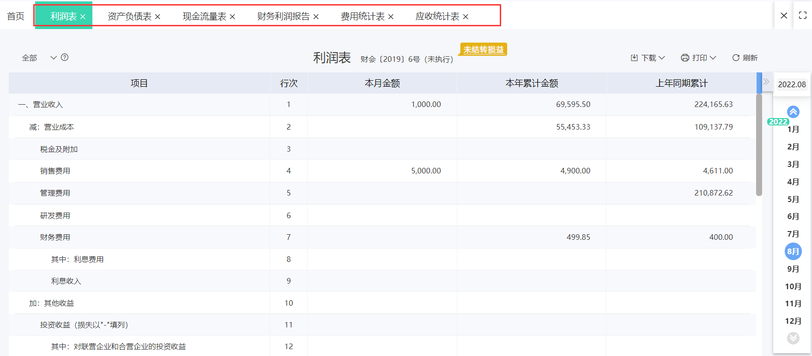Select 12月 in the month list
This screenshot has height=356, width=812.
click(793, 321)
